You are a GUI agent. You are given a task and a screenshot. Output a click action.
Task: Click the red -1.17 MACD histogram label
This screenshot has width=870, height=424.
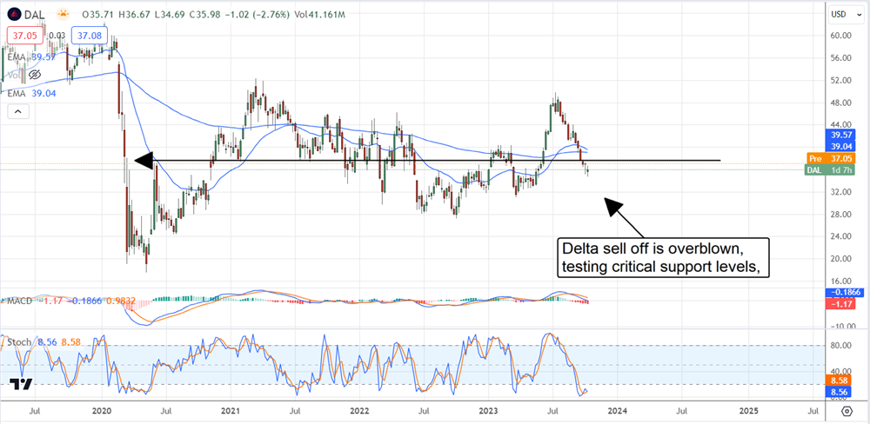[841, 303]
